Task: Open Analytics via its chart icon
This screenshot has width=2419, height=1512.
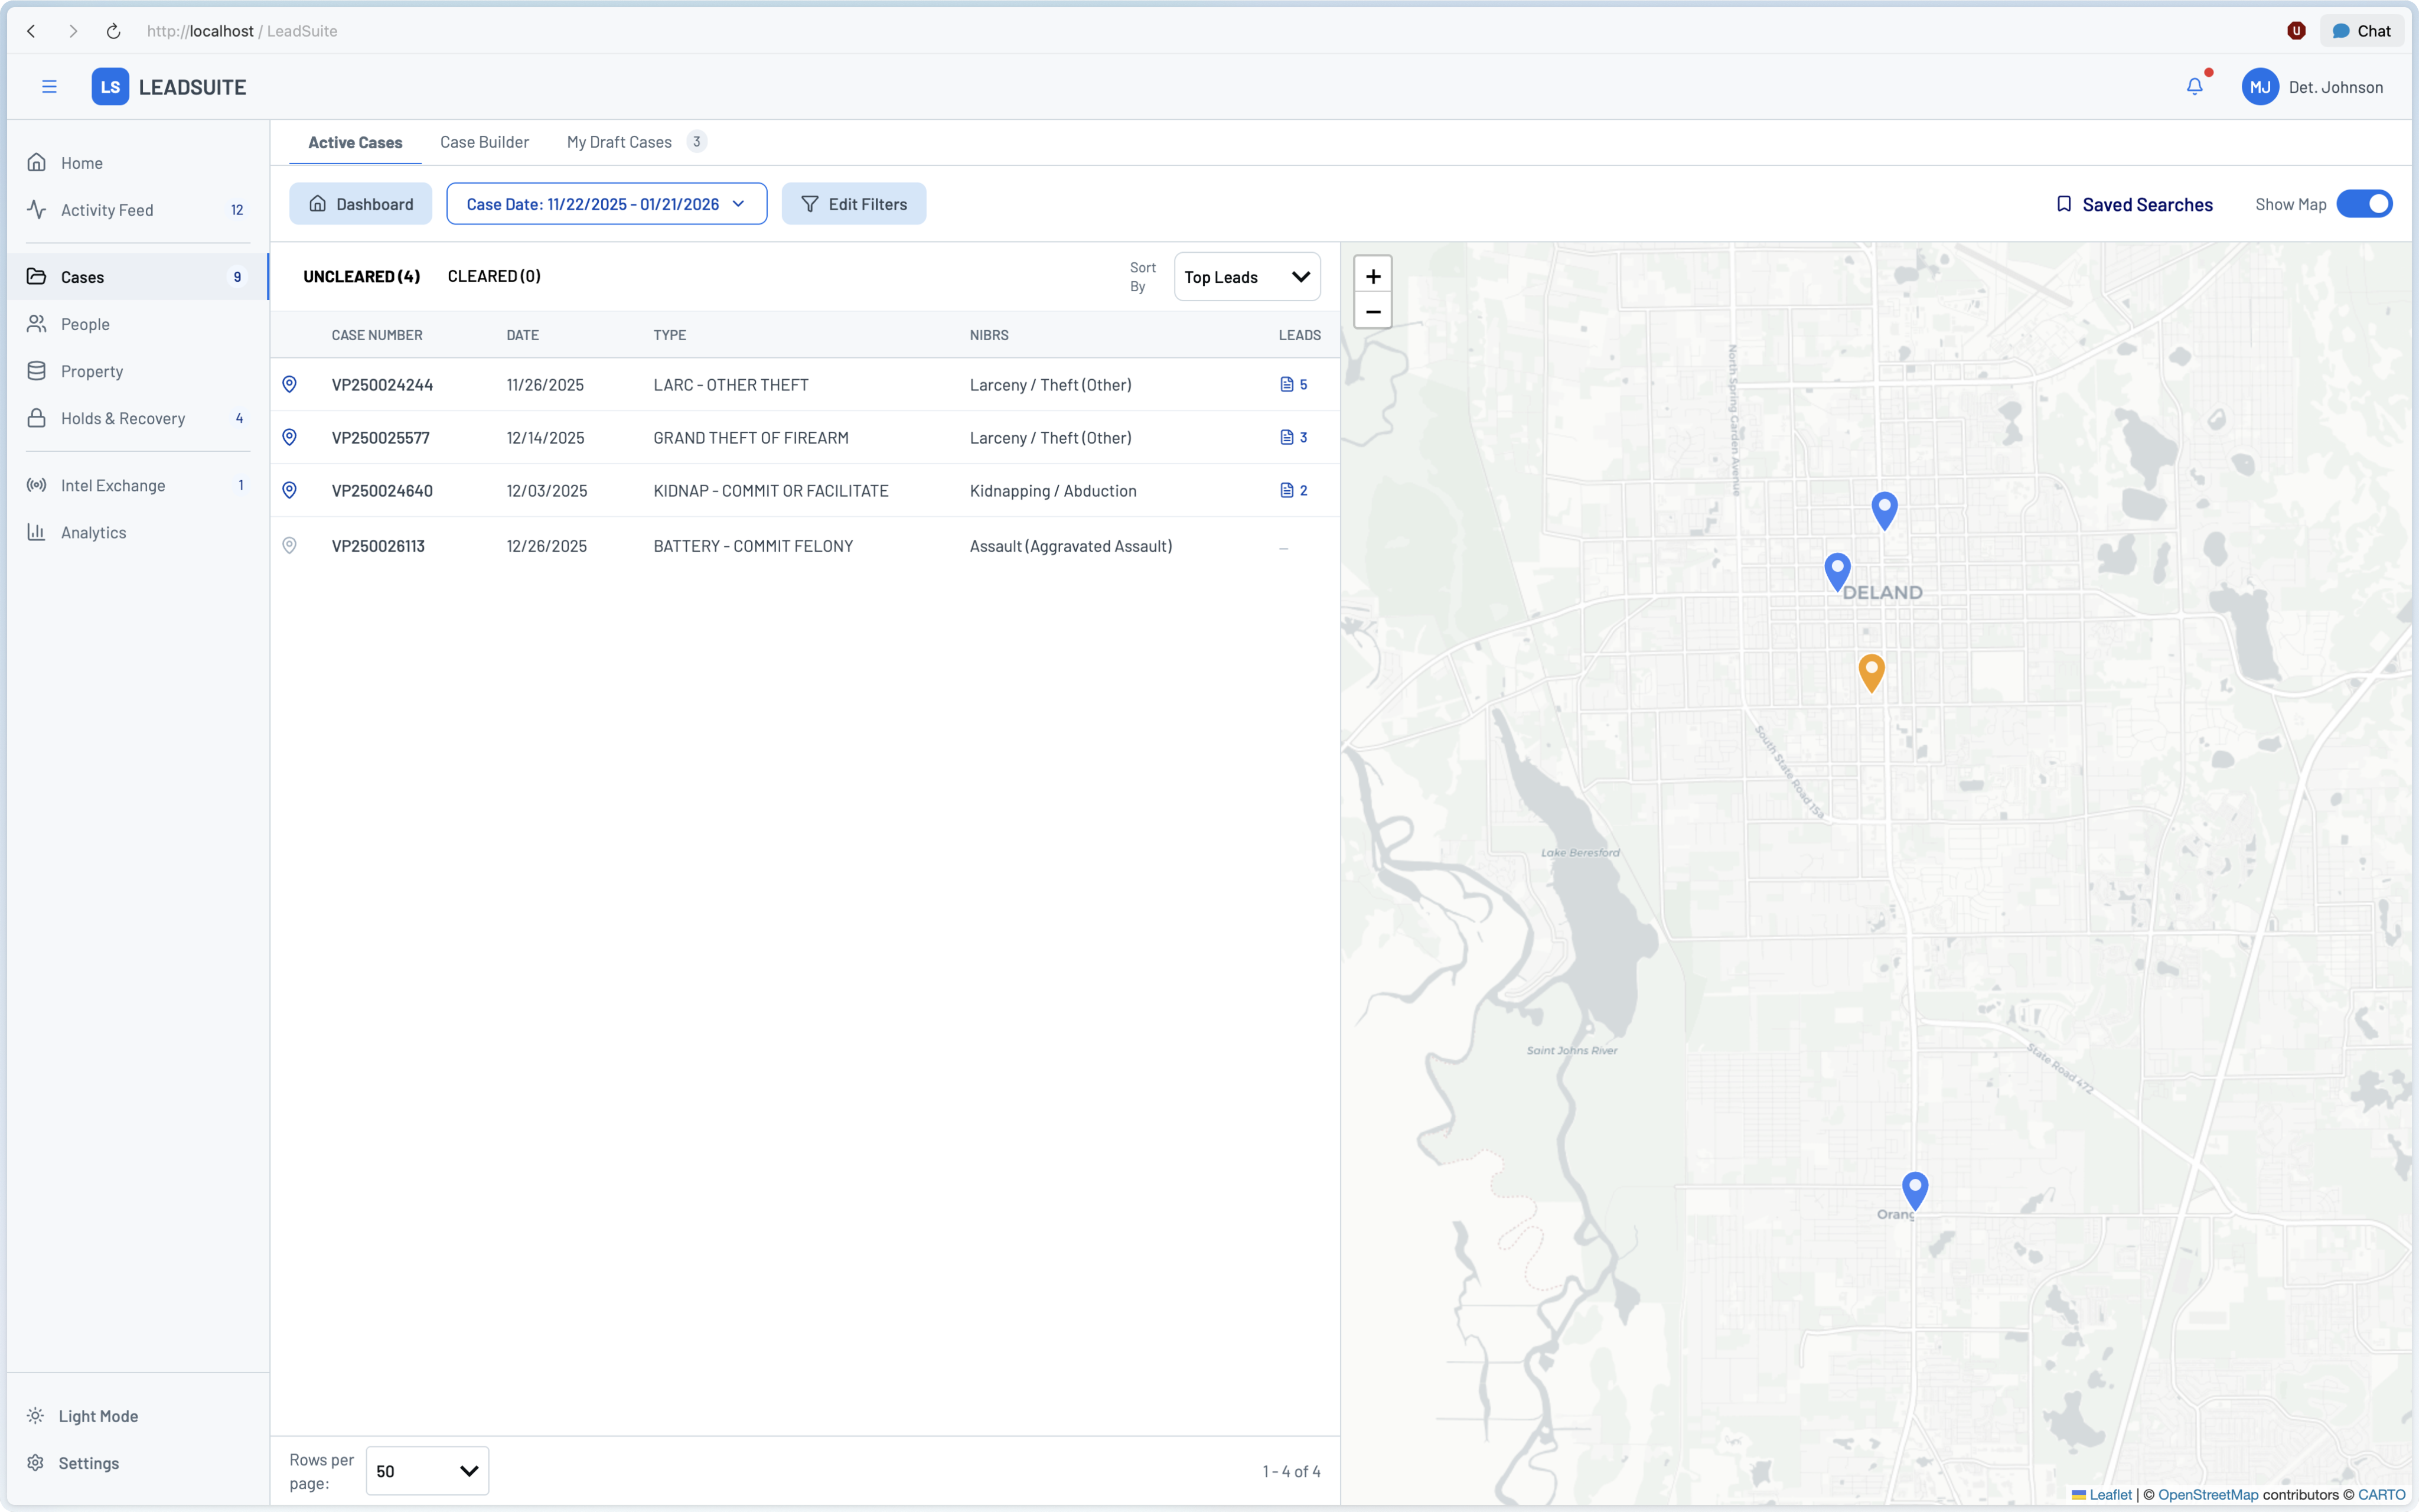Action: 36,532
